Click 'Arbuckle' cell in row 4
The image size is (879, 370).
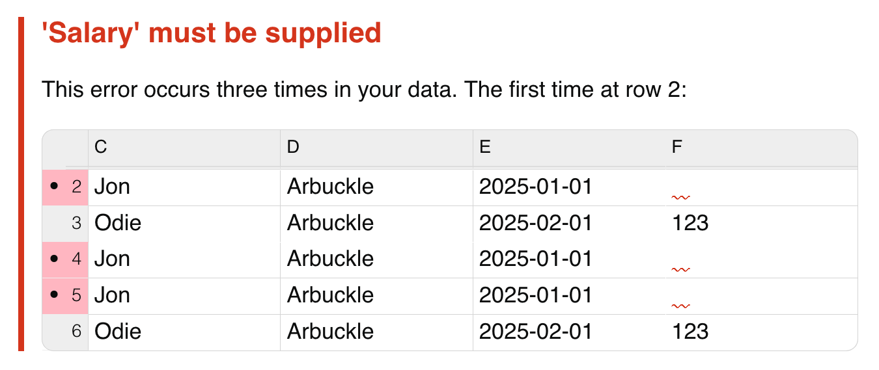pyautogui.click(x=377, y=259)
